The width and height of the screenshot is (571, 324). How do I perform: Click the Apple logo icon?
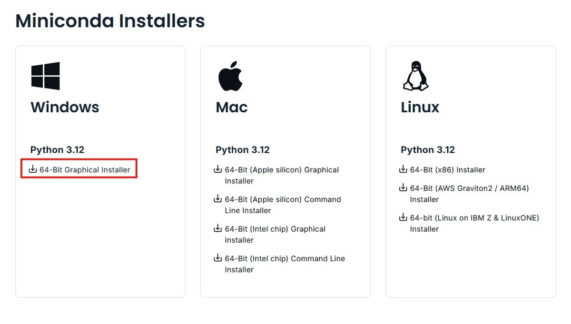(230, 76)
